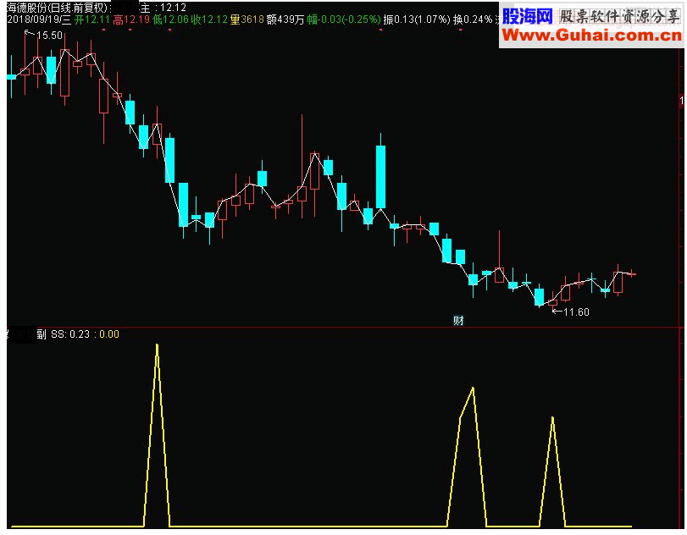The image size is (687, 535).
Task: Click the sub indicator label SS: 0.23
Action: [x=70, y=334]
